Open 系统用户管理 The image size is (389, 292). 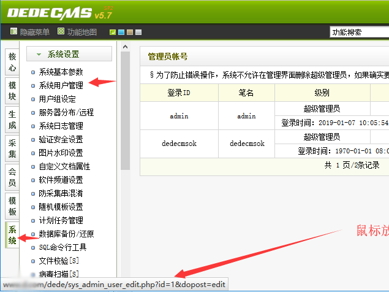tap(61, 85)
